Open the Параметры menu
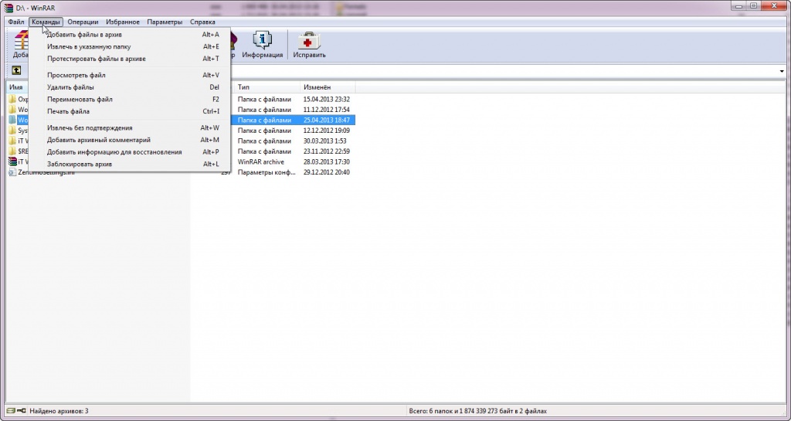791x421 pixels. (165, 22)
